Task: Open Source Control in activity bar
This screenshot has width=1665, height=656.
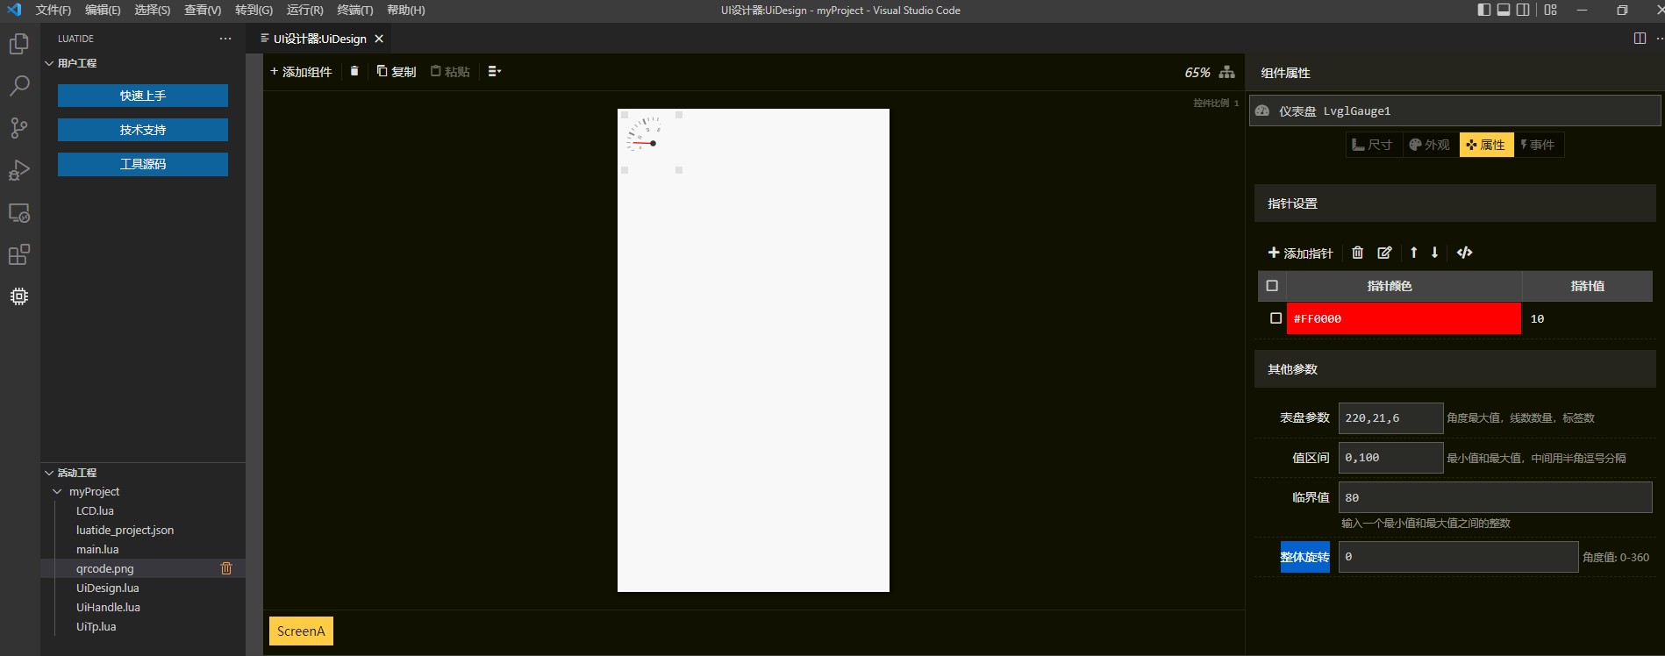Action: click(x=19, y=128)
